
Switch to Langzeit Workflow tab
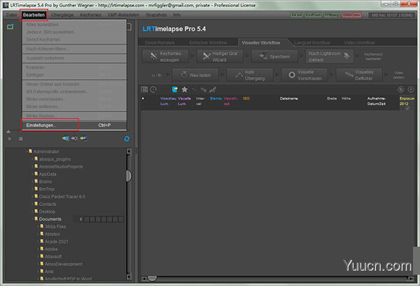tap(312, 43)
